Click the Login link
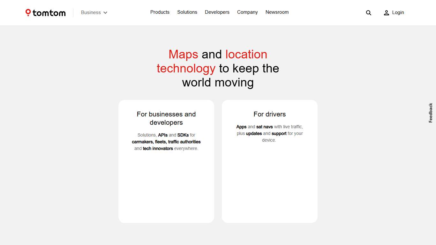Image resolution: width=436 pixels, height=245 pixels. tap(398, 12)
